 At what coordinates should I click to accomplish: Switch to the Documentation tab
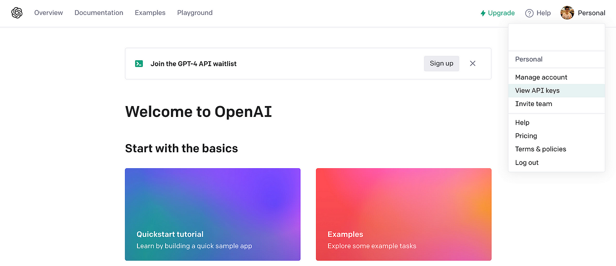pos(99,13)
